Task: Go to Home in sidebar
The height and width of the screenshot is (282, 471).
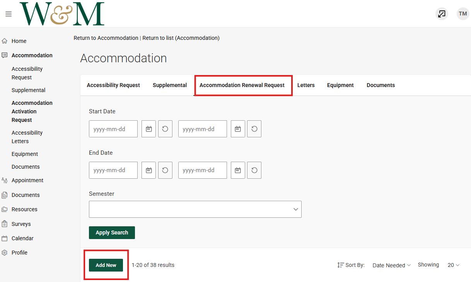Action: (x=19, y=41)
